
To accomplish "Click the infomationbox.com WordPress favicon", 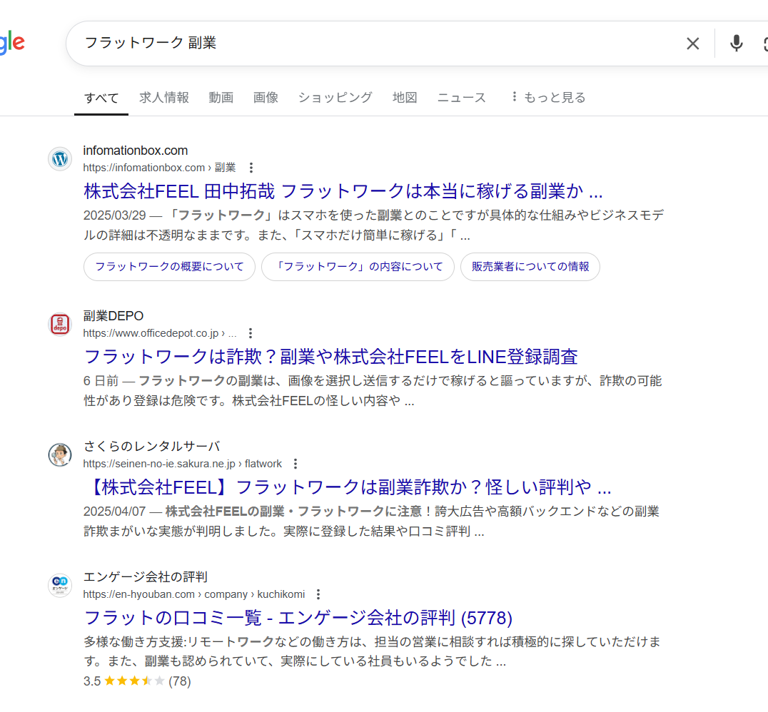I will click(x=60, y=158).
